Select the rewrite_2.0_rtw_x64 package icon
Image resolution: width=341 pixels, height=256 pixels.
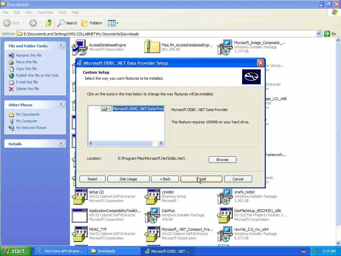(x=225, y=234)
